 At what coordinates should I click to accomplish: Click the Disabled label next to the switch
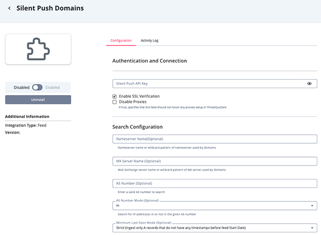pyautogui.click(x=21, y=88)
